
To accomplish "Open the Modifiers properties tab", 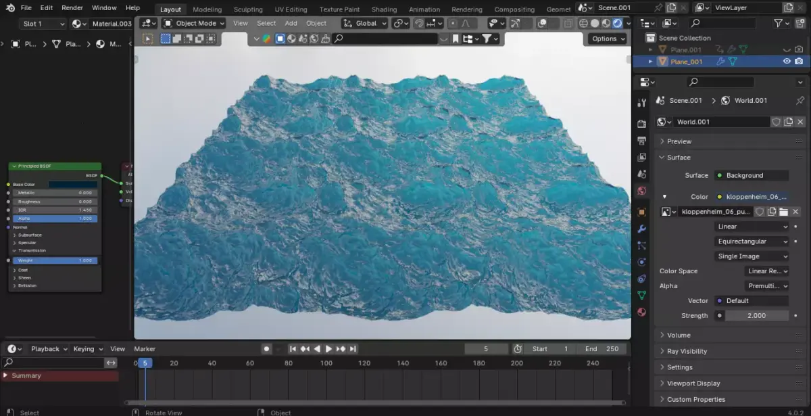I will click(641, 229).
